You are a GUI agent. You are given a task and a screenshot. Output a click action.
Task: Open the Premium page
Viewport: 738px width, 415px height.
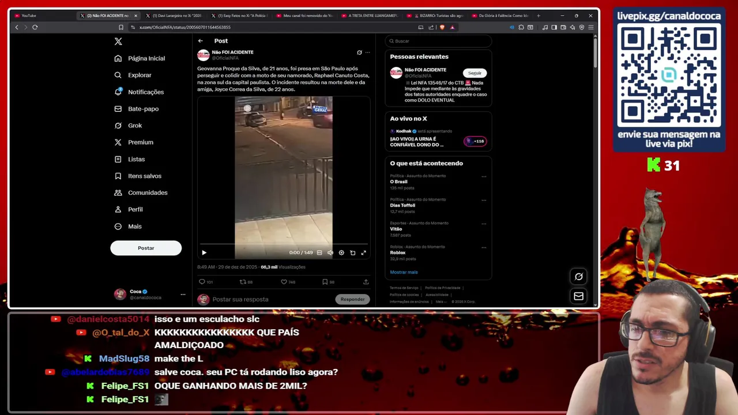(134, 142)
